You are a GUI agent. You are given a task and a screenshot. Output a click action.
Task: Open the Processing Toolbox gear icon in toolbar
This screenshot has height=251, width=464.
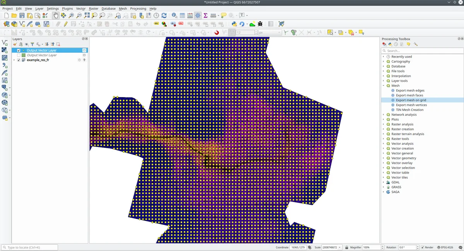click(x=198, y=15)
